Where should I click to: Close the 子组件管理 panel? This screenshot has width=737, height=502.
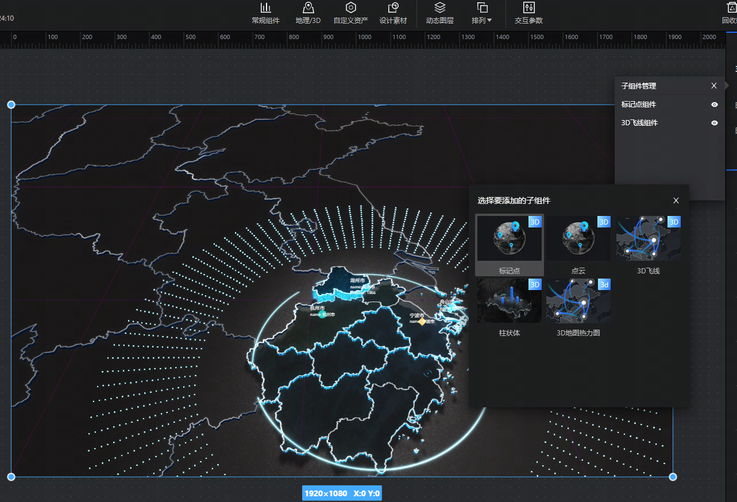point(713,86)
